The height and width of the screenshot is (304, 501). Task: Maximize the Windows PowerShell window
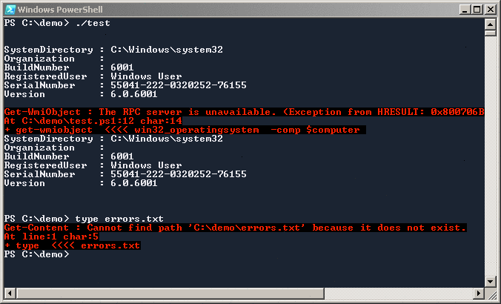(x=475, y=8)
